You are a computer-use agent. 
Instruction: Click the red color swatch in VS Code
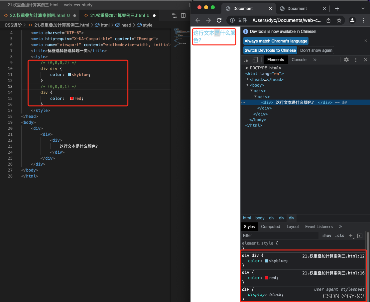pos(72,99)
